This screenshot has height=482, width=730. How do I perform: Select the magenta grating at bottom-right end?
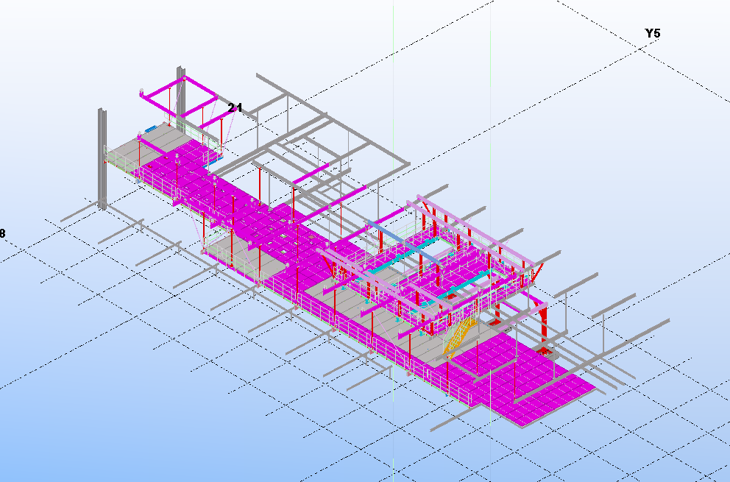tap(552, 394)
